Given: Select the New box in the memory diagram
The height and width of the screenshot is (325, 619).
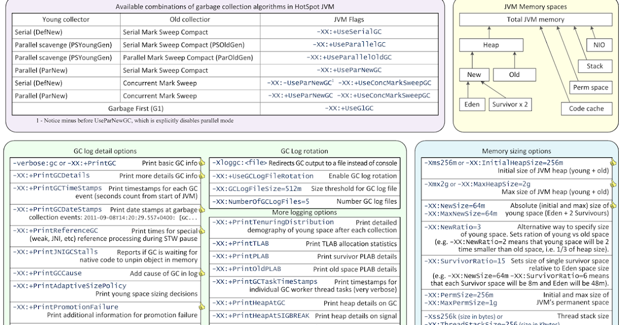Looking at the screenshot, I should (x=474, y=75).
